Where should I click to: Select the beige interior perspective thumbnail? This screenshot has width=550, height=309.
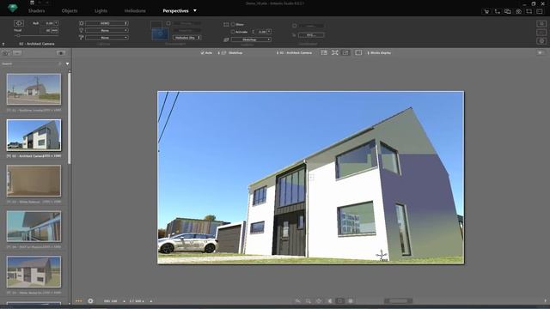pos(34,181)
